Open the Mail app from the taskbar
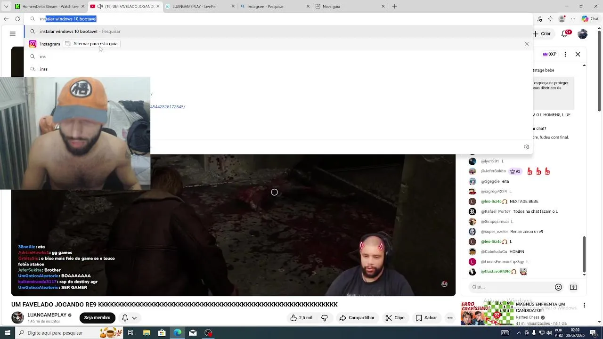The width and height of the screenshot is (603, 339). 193,333
